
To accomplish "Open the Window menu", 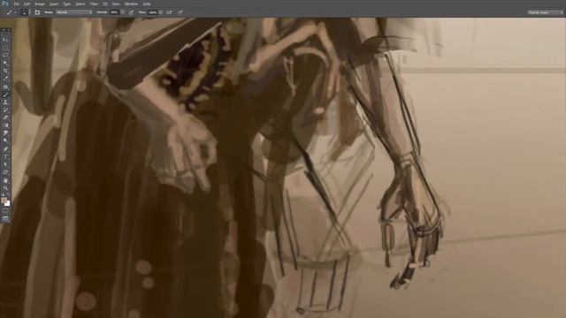I will [x=131, y=4].
